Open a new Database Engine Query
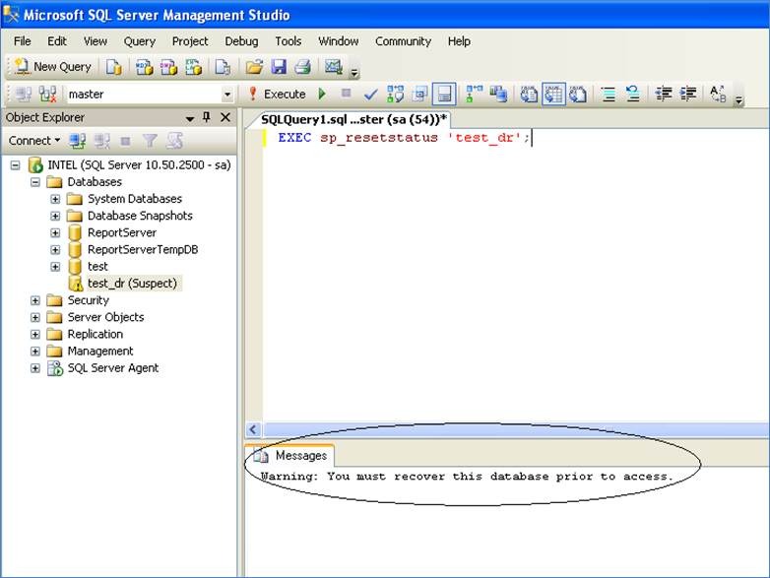The height and width of the screenshot is (578, 770). pyautogui.click(x=114, y=67)
